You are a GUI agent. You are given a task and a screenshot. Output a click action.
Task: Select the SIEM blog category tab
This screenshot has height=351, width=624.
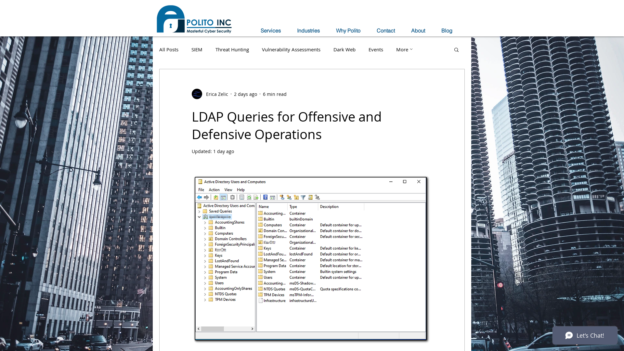[x=197, y=49]
